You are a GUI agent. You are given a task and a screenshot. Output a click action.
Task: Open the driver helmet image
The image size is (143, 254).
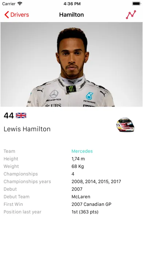point(125,124)
